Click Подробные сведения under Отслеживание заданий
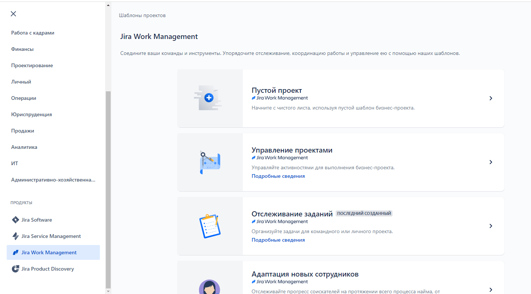This screenshot has height=294, width=531. pos(278,240)
